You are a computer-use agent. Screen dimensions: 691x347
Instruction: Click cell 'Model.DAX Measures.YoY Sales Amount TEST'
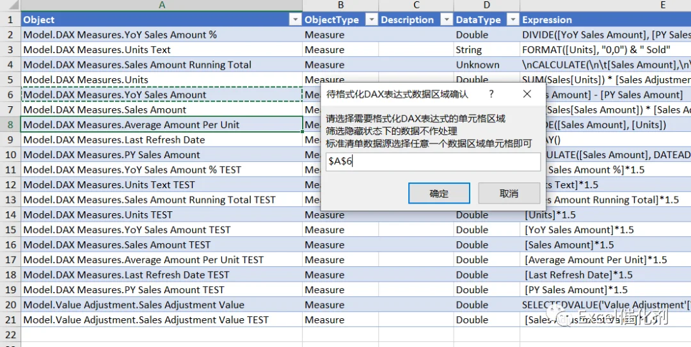coord(162,230)
